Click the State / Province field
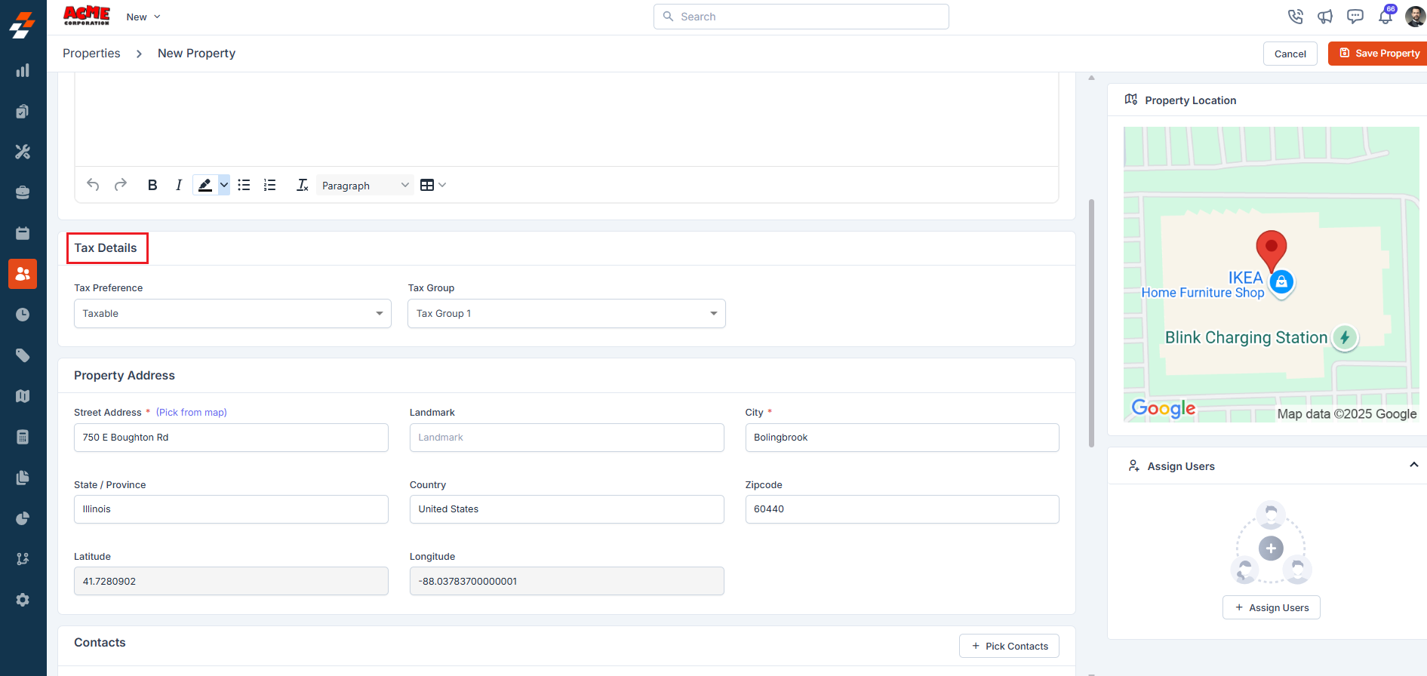Image resolution: width=1427 pixels, height=676 pixels. (x=231, y=509)
